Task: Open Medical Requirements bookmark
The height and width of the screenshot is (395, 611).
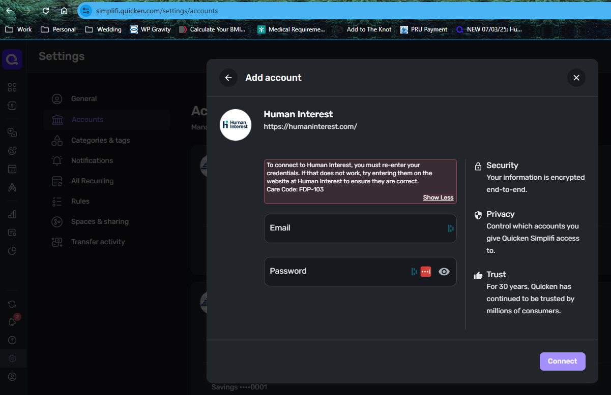Action: [x=291, y=29]
